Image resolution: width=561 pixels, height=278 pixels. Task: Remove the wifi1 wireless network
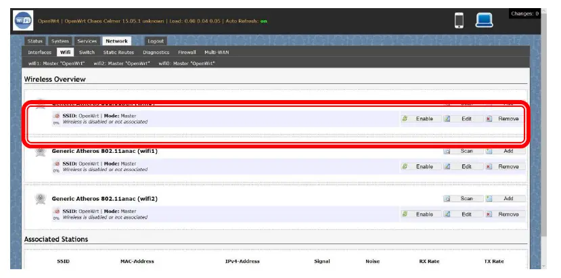pyautogui.click(x=505, y=166)
